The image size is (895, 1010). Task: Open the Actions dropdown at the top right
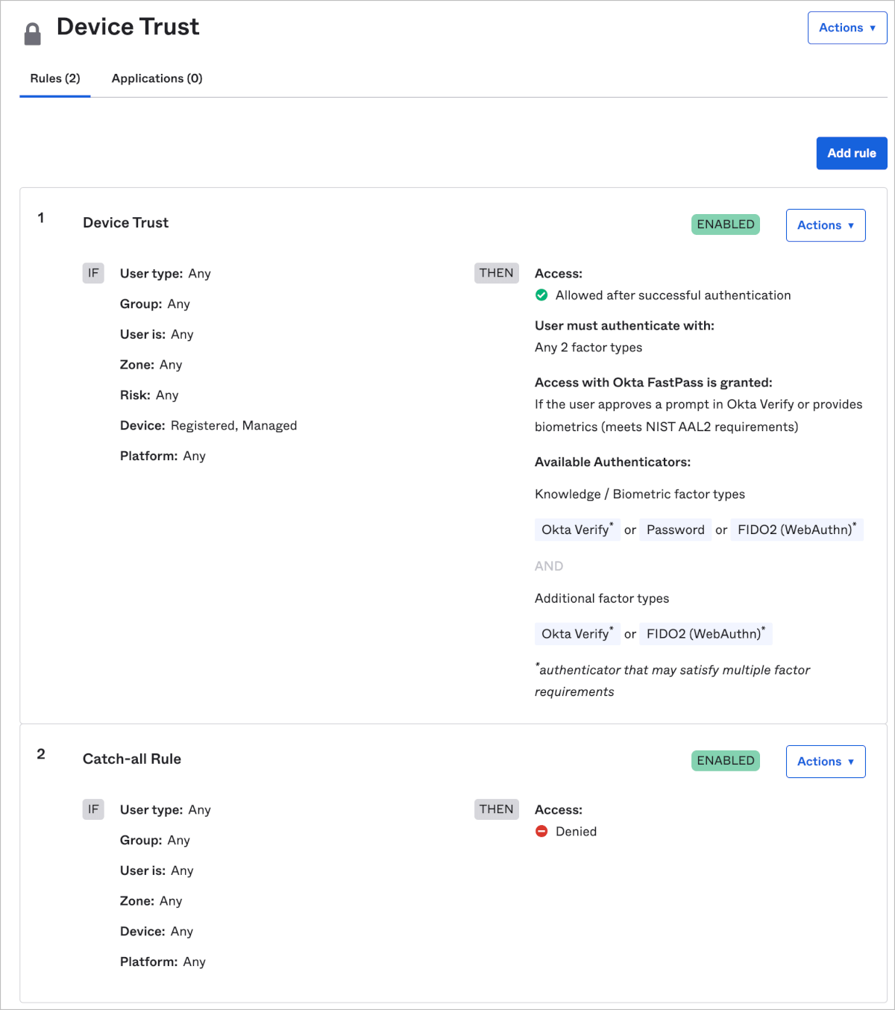click(x=847, y=28)
